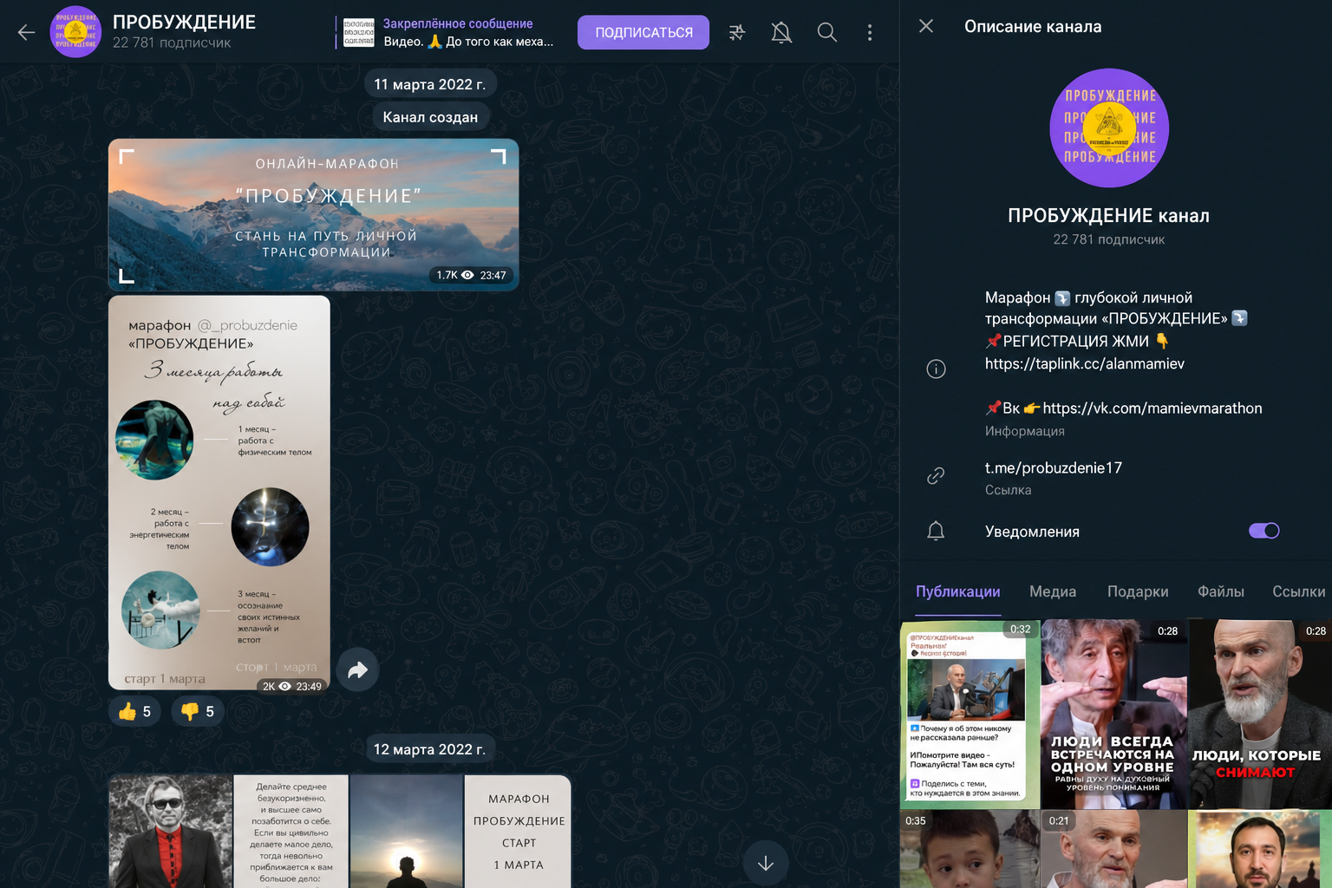Screen dimensions: 1332x888
Task: Toggle the Уведомления notifications switch
Action: coord(1263,531)
